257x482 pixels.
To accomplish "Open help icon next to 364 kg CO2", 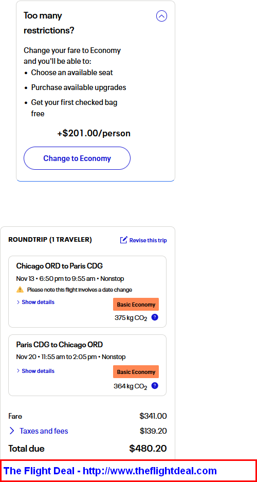I will click(x=155, y=385).
